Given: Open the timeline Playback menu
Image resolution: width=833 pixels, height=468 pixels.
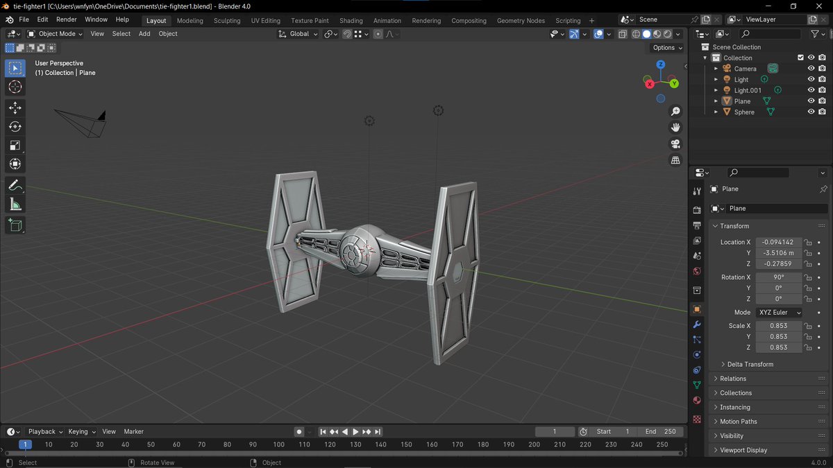Looking at the screenshot, I should (x=46, y=431).
